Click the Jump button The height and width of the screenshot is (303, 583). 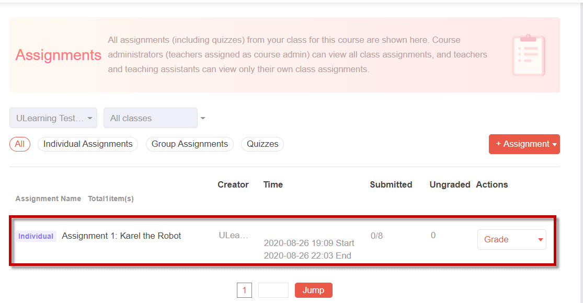point(313,290)
